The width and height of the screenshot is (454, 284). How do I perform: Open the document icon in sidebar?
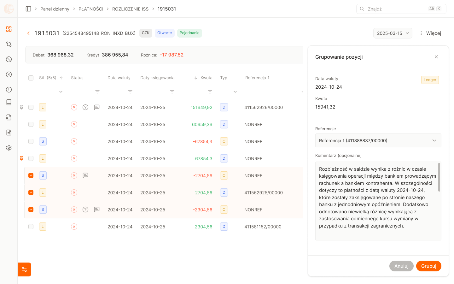pos(9,133)
